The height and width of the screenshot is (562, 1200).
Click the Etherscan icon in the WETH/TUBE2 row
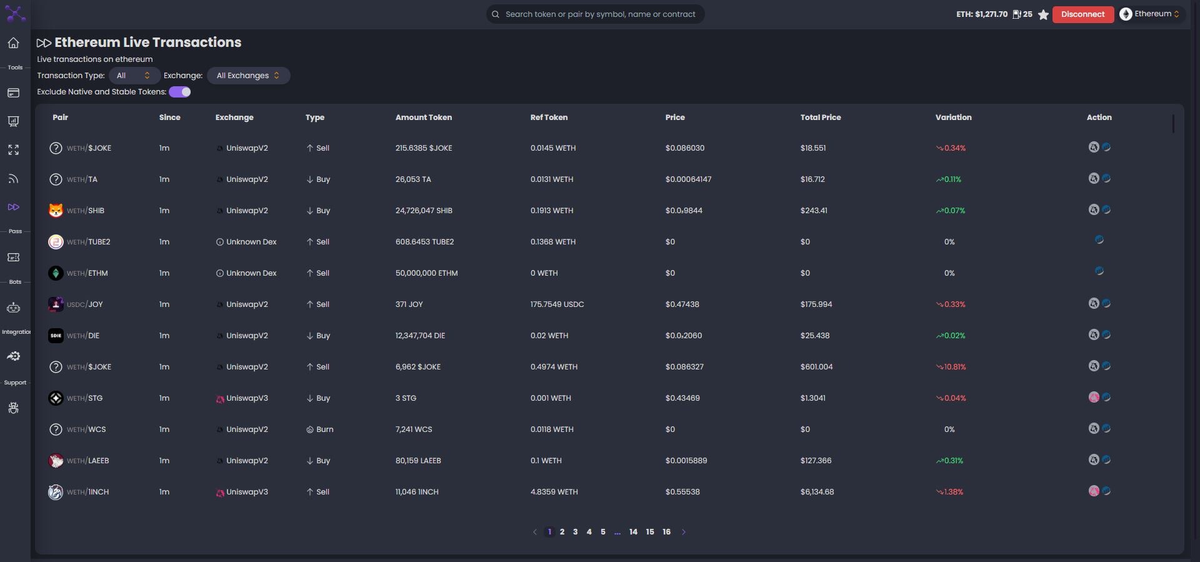pyautogui.click(x=1099, y=240)
